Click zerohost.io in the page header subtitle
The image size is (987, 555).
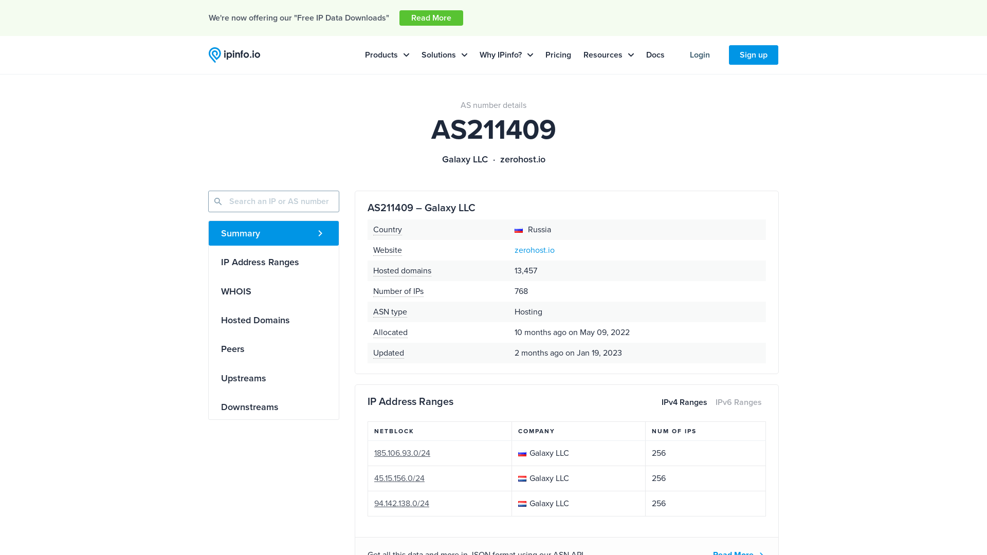[523, 159]
